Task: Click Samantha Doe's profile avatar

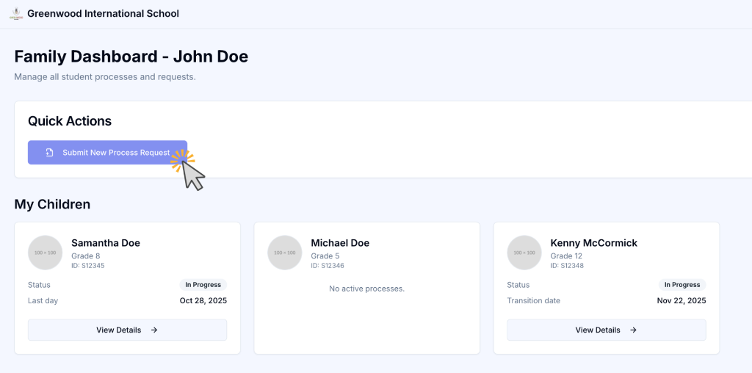Action: tap(46, 253)
